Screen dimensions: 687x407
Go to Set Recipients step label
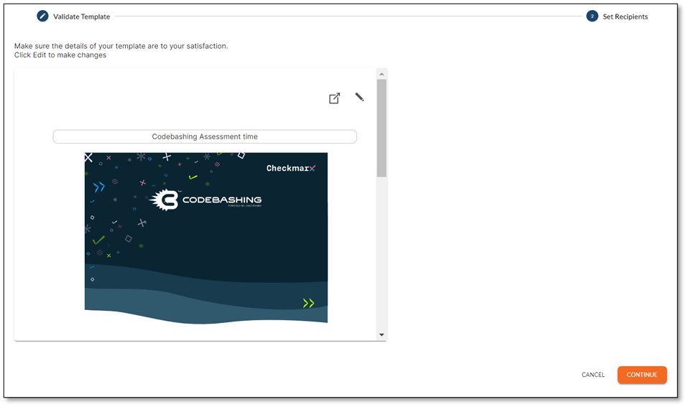[x=624, y=17]
